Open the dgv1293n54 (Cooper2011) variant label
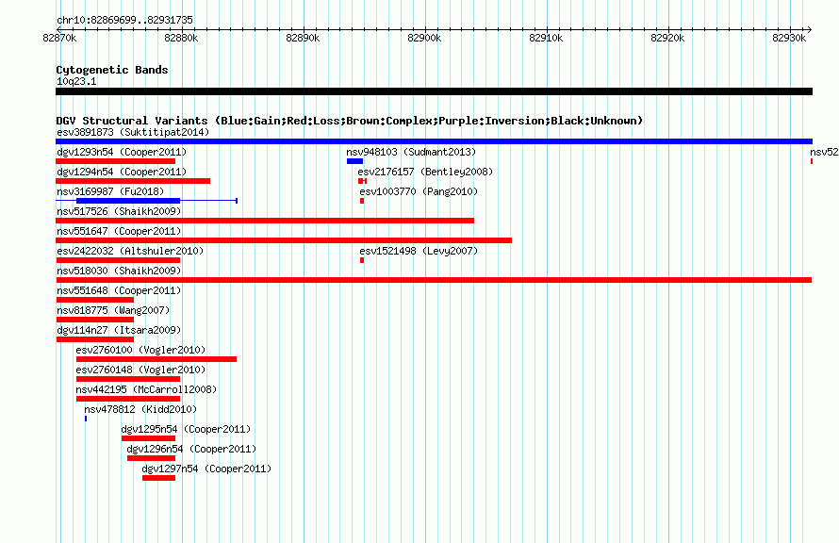The width and height of the screenshot is (839, 543). click(122, 152)
